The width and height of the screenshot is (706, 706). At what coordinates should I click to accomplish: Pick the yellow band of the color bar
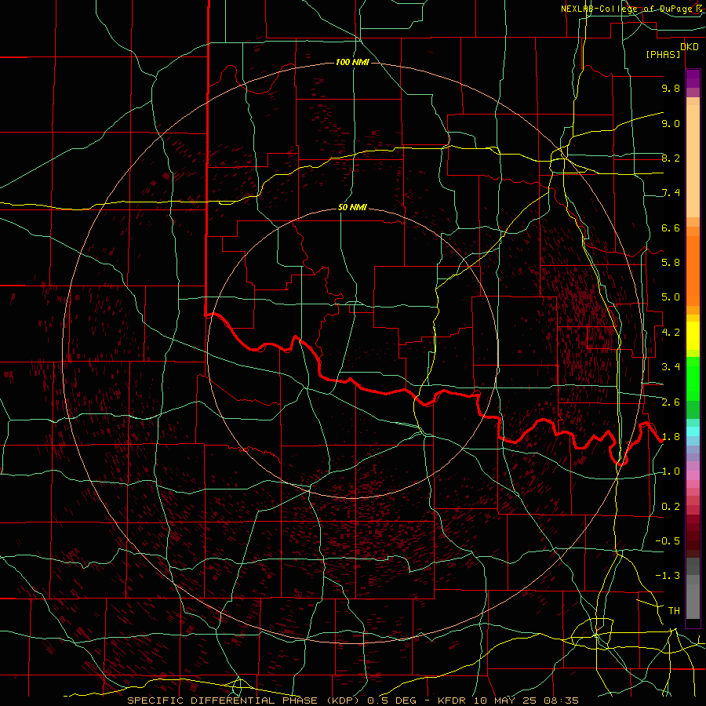click(x=693, y=336)
